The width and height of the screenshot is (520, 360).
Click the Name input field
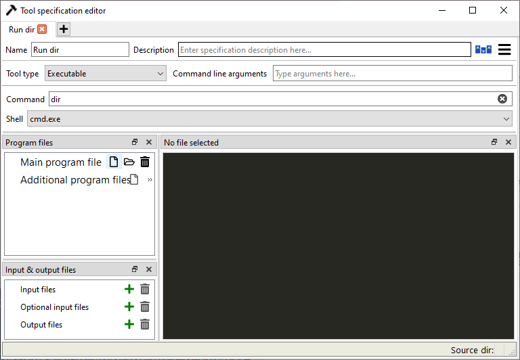(x=80, y=49)
